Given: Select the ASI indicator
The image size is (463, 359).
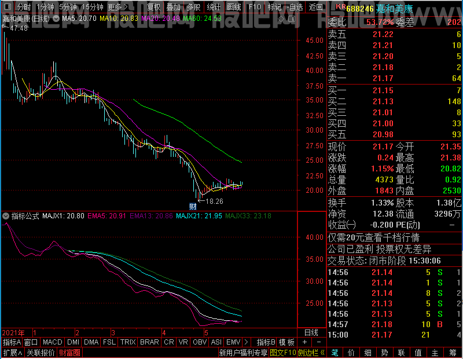Looking at the screenshot, I should coord(216,342).
